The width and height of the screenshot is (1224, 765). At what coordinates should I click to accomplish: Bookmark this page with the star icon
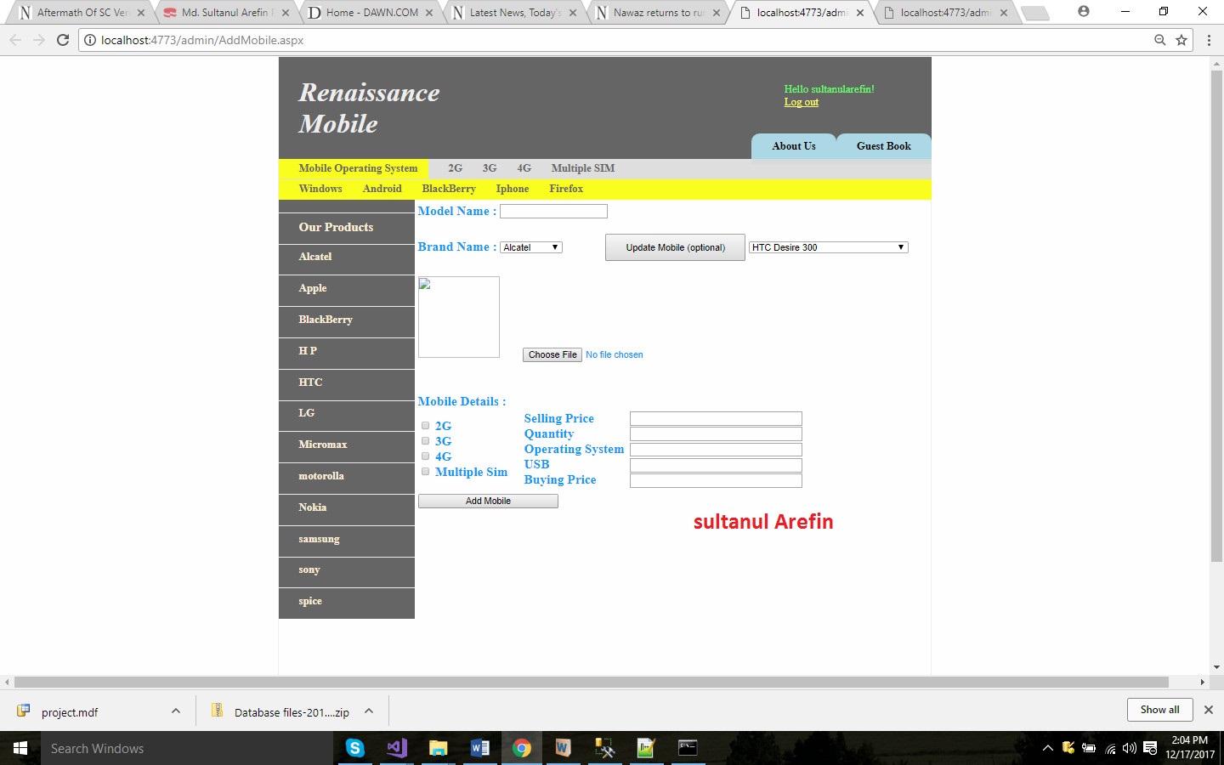pos(1181,40)
